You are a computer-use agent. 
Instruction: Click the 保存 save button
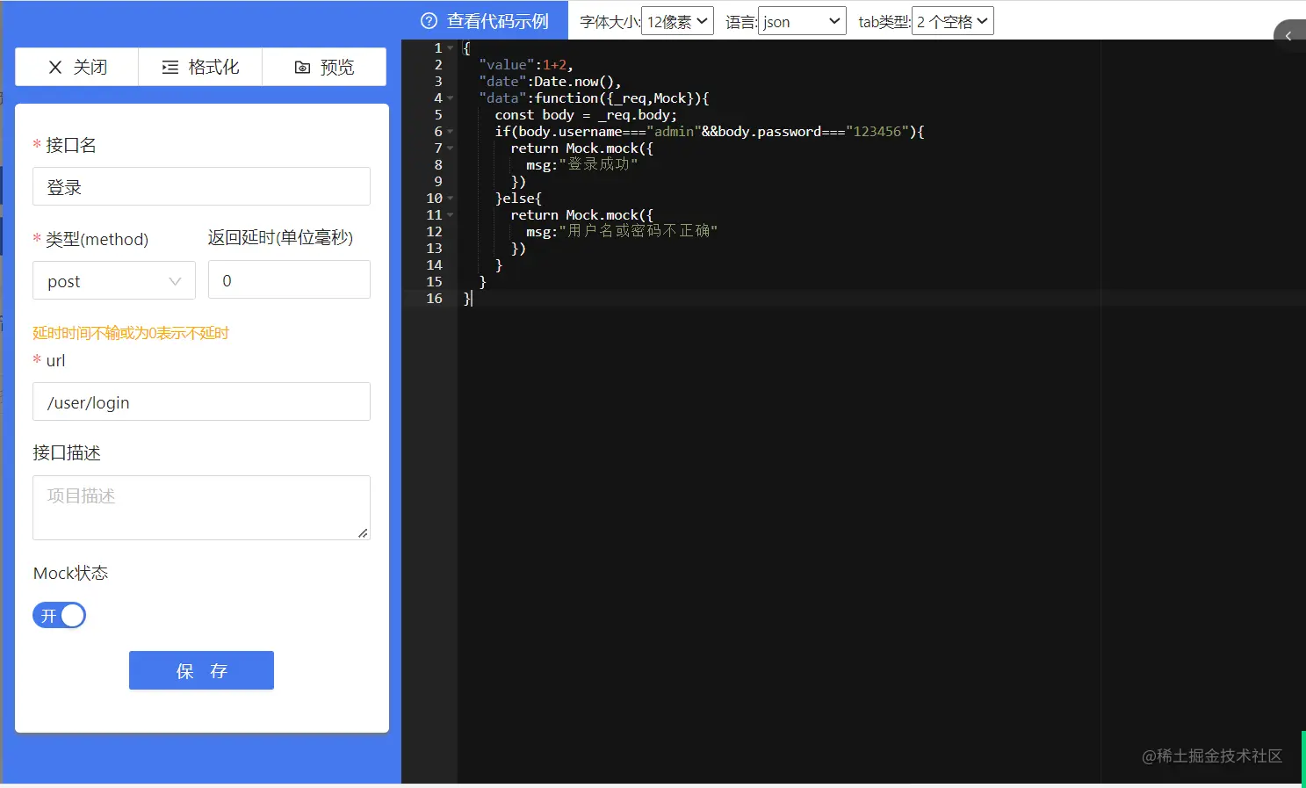click(201, 670)
